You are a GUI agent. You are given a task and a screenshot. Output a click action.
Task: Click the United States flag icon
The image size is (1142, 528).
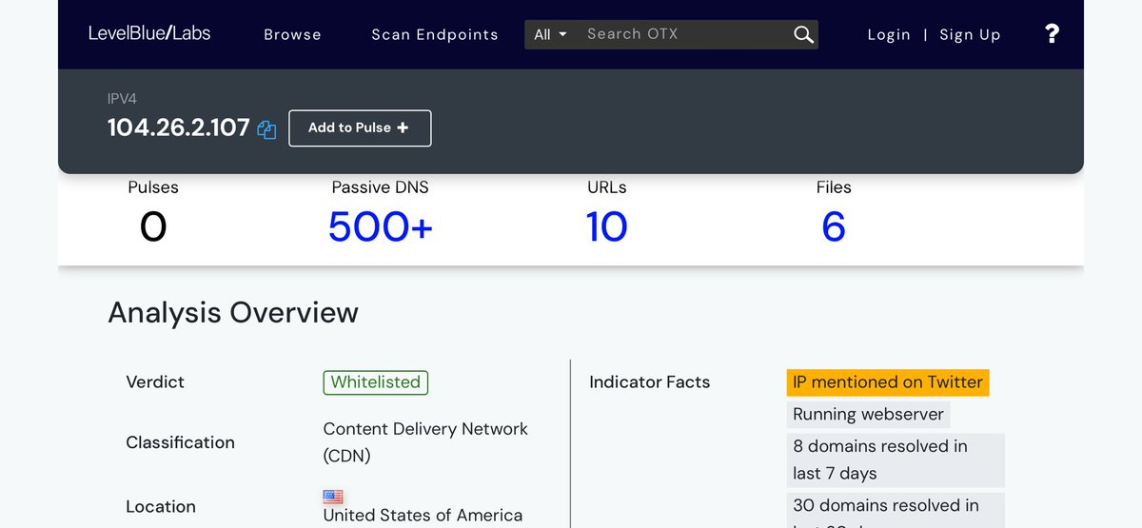click(333, 497)
